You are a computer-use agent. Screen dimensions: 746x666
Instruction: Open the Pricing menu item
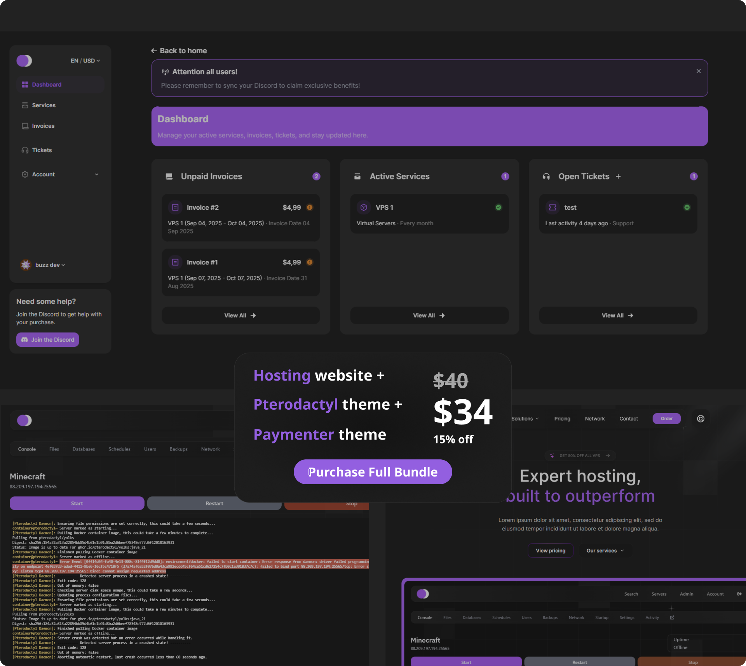click(x=562, y=419)
